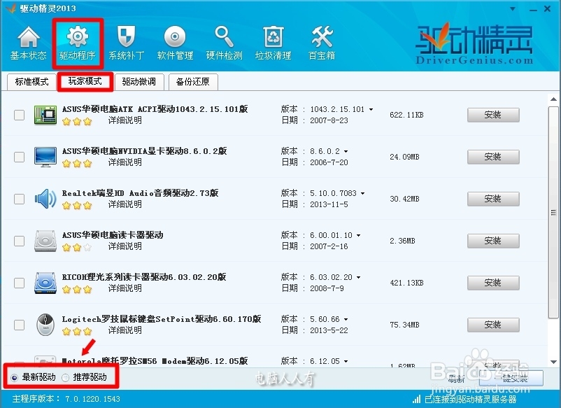Expand version dropdown 6.00.01.10
This screenshot has height=408, width=561.
(359, 236)
